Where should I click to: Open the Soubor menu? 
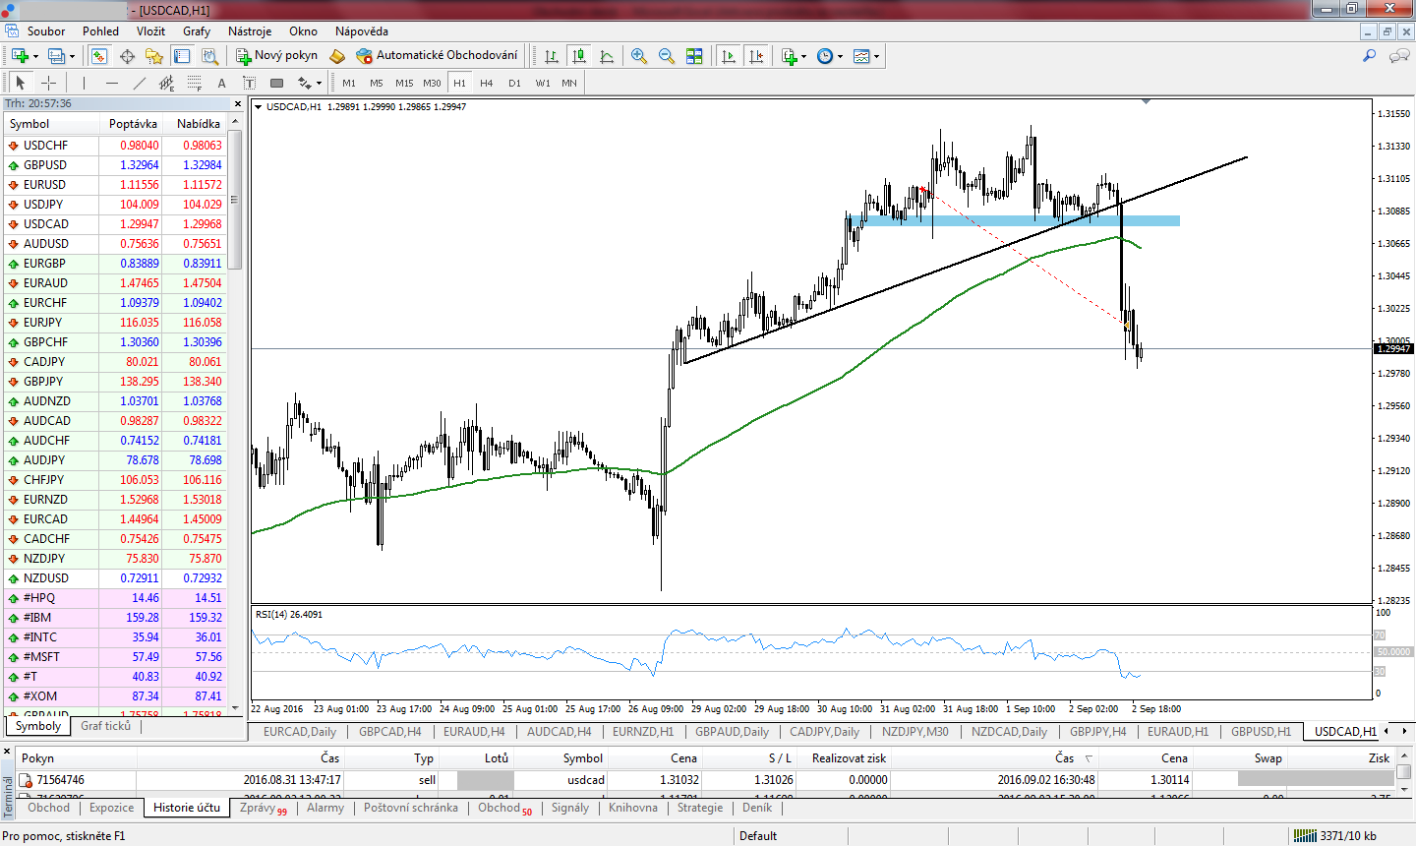46,31
